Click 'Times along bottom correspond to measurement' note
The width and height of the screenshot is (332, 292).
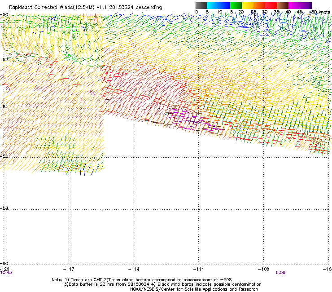click(x=168, y=280)
